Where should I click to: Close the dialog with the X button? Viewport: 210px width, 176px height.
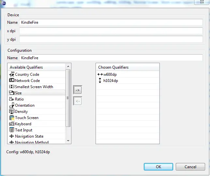[x=202, y=2]
